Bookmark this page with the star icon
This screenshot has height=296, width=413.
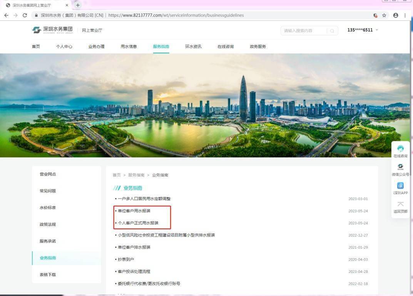coord(384,15)
